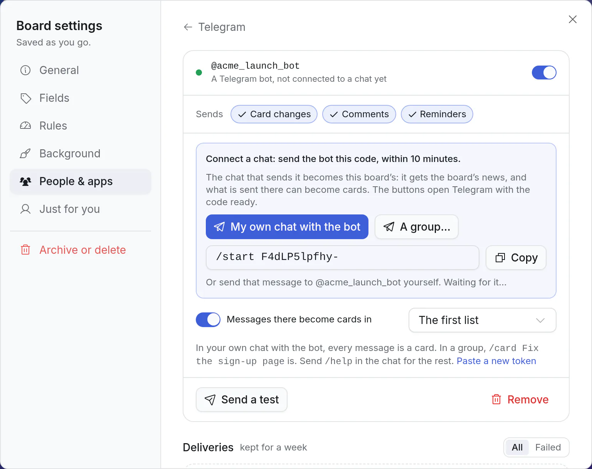This screenshot has width=592, height=469.
Task: Open the General settings section
Action: pos(80,70)
